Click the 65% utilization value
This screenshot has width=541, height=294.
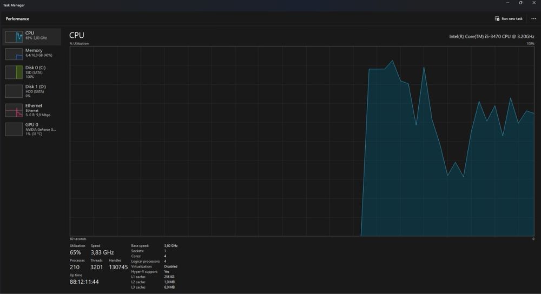[75, 252]
